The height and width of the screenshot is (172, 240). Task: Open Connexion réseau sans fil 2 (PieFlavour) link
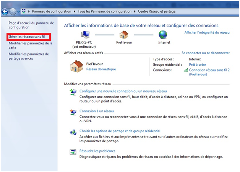[x=209, y=72]
